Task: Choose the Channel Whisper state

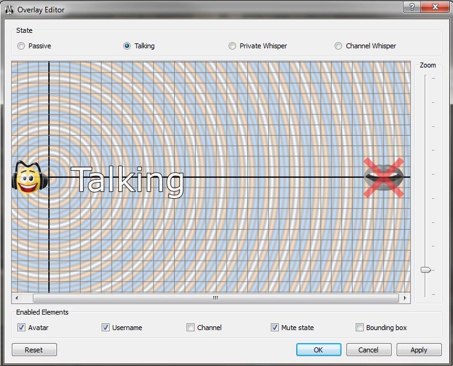Action: tap(338, 46)
